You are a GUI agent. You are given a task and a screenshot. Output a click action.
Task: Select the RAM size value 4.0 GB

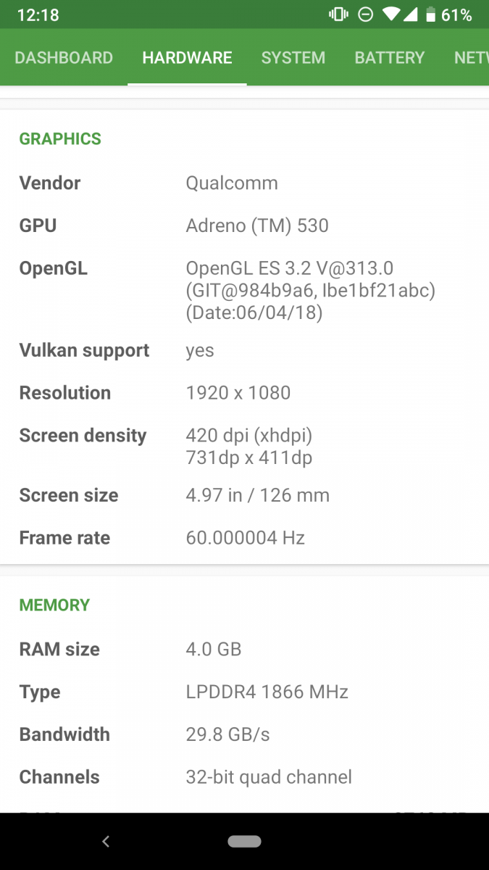(x=213, y=649)
